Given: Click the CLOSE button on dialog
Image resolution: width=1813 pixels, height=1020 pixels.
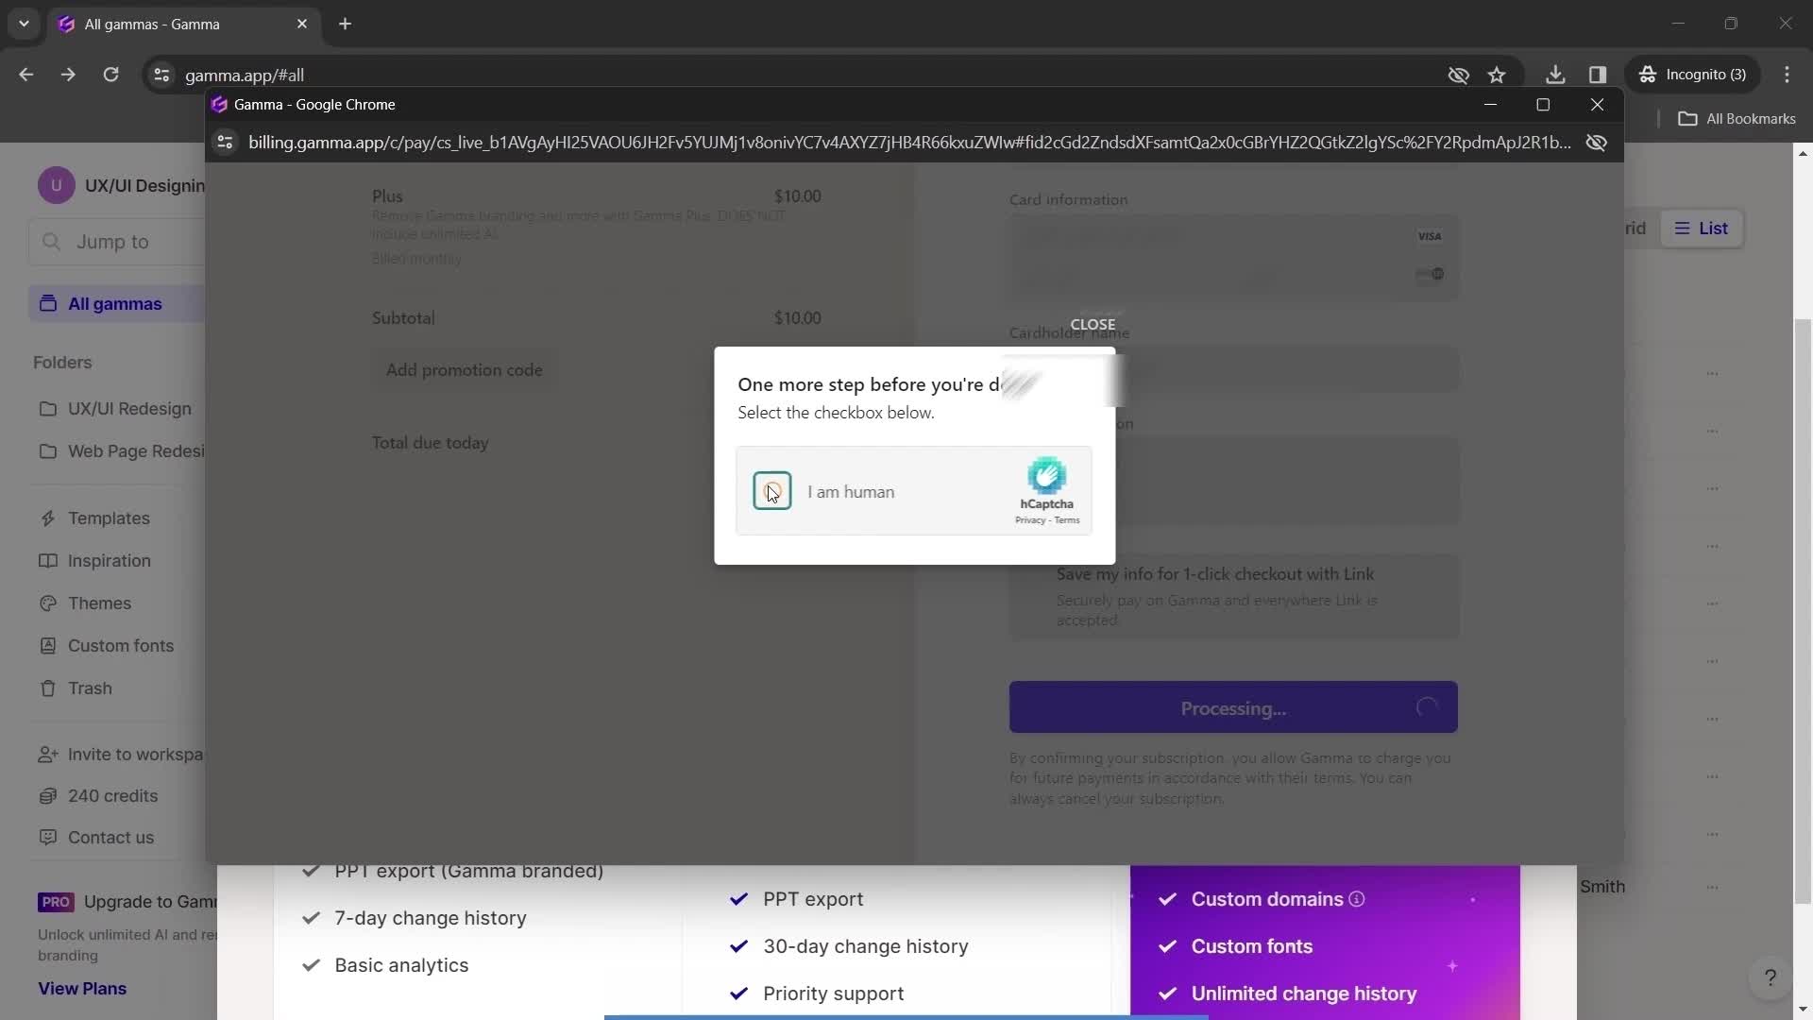Looking at the screenshot, I should tap(1093, 324).
